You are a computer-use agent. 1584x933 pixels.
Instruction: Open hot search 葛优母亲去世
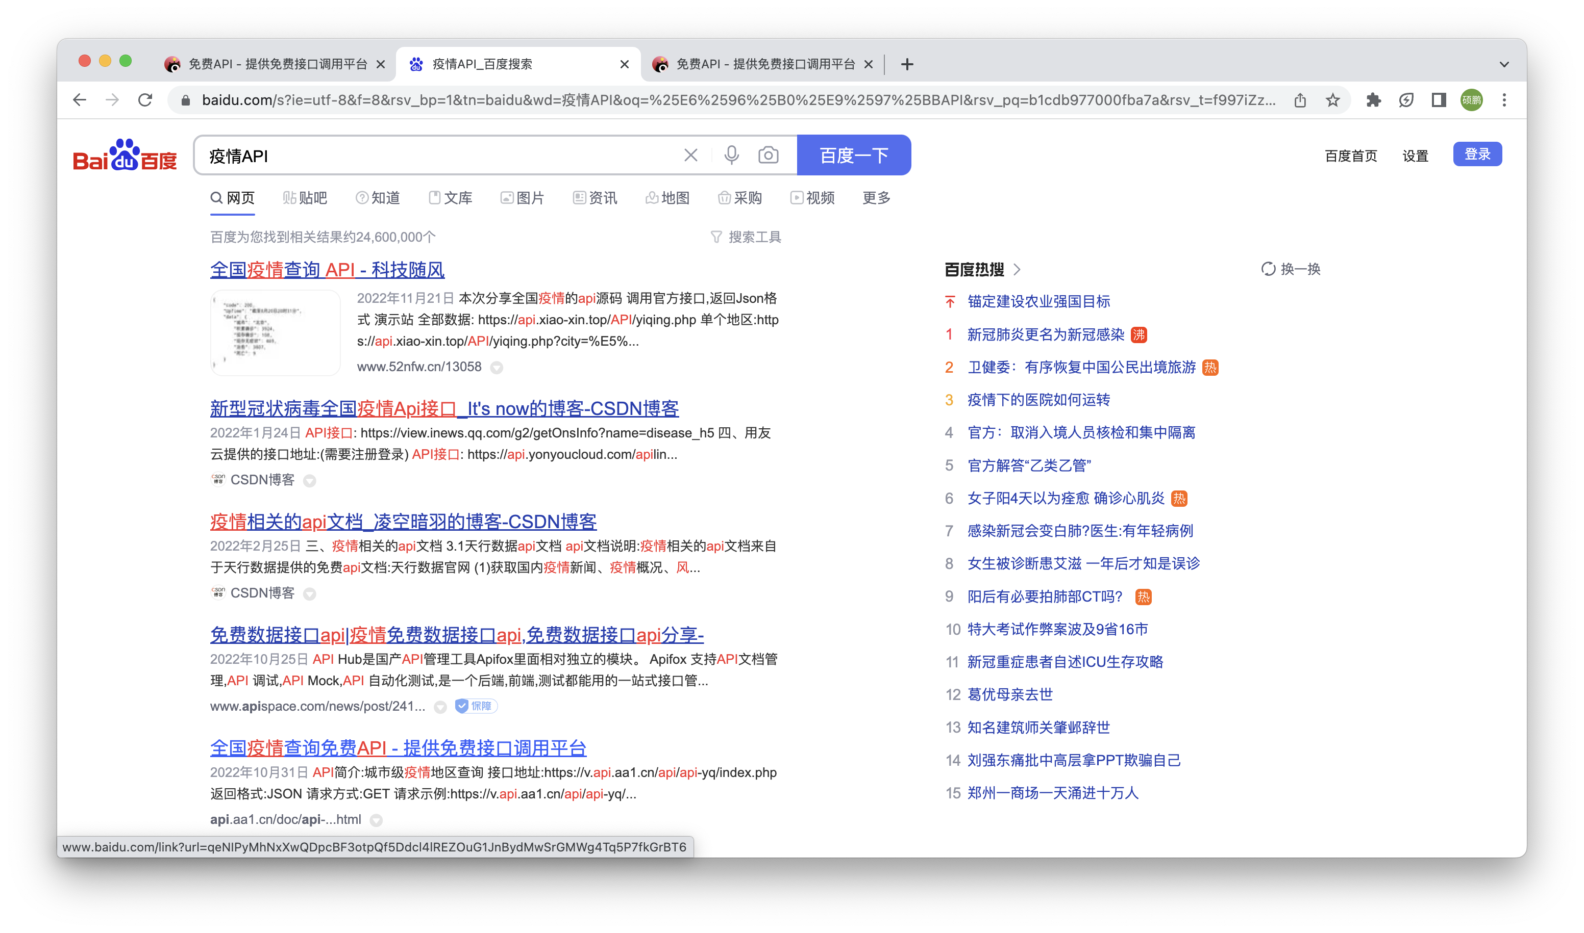point(1010,695)
